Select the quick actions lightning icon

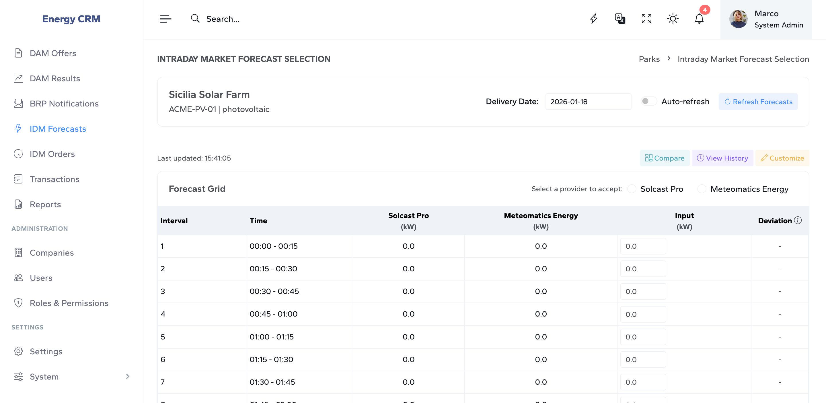coord(593,19)
